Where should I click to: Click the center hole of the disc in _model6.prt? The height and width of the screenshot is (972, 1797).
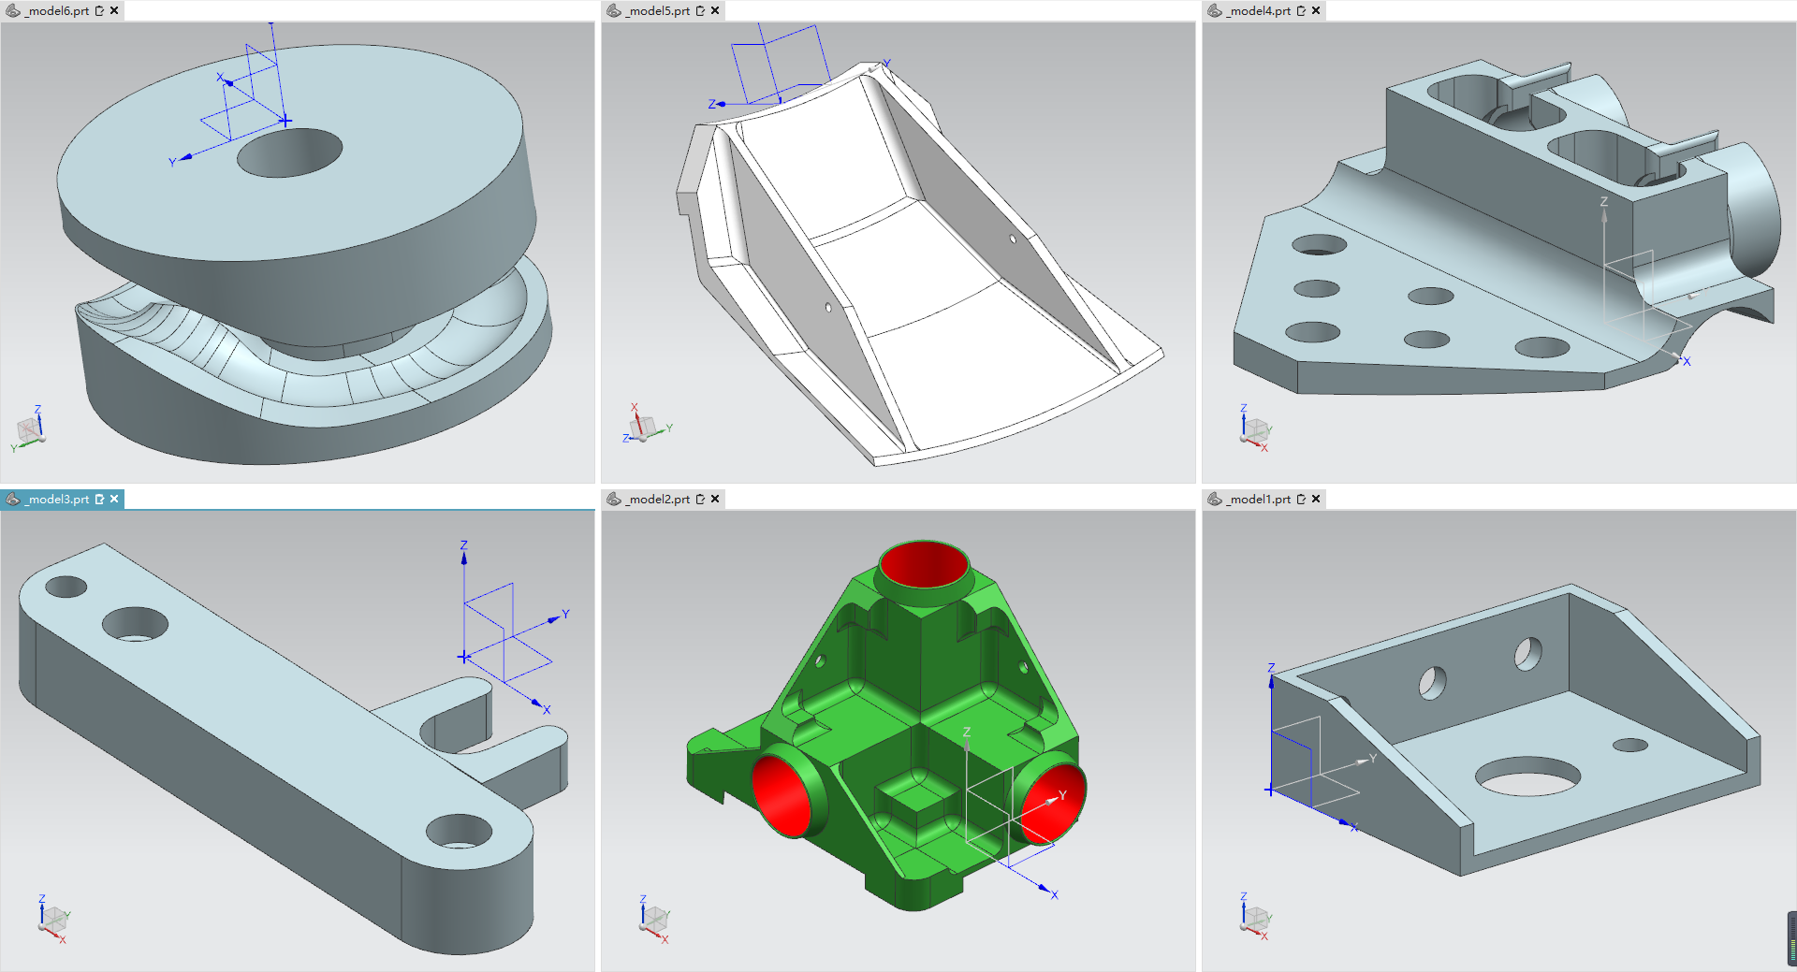pos(289,152)
